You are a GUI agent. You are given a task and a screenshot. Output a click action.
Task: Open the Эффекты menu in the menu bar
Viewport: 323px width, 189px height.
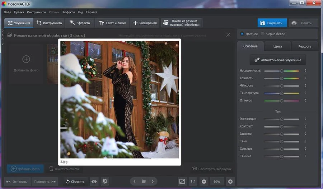click(x=68, y=12)
